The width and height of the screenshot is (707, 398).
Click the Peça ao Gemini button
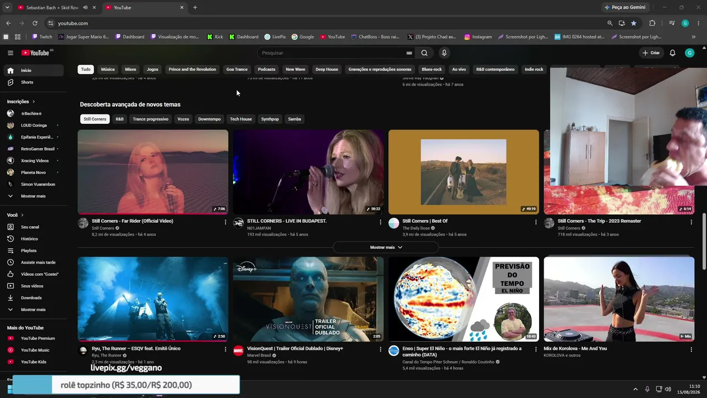point(625,8)
